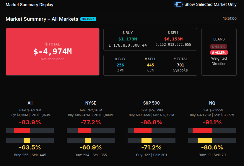Screen dimensions: 244x166
Task: Click the yellow count bar under NYSE
Action: (88, 140)
